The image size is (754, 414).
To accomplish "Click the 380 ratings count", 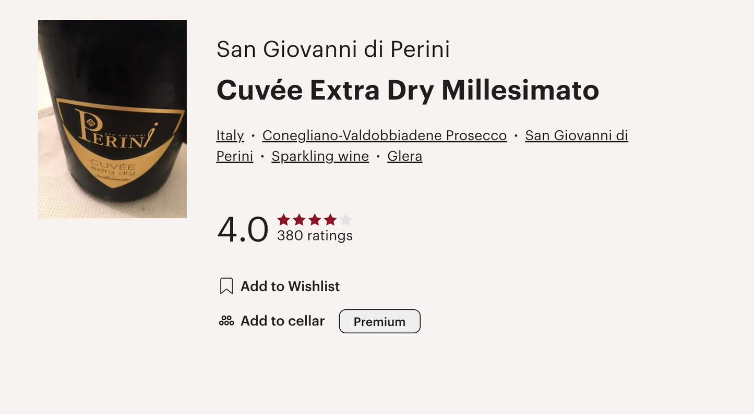I will pyautogui.click(x=315, y=236).
